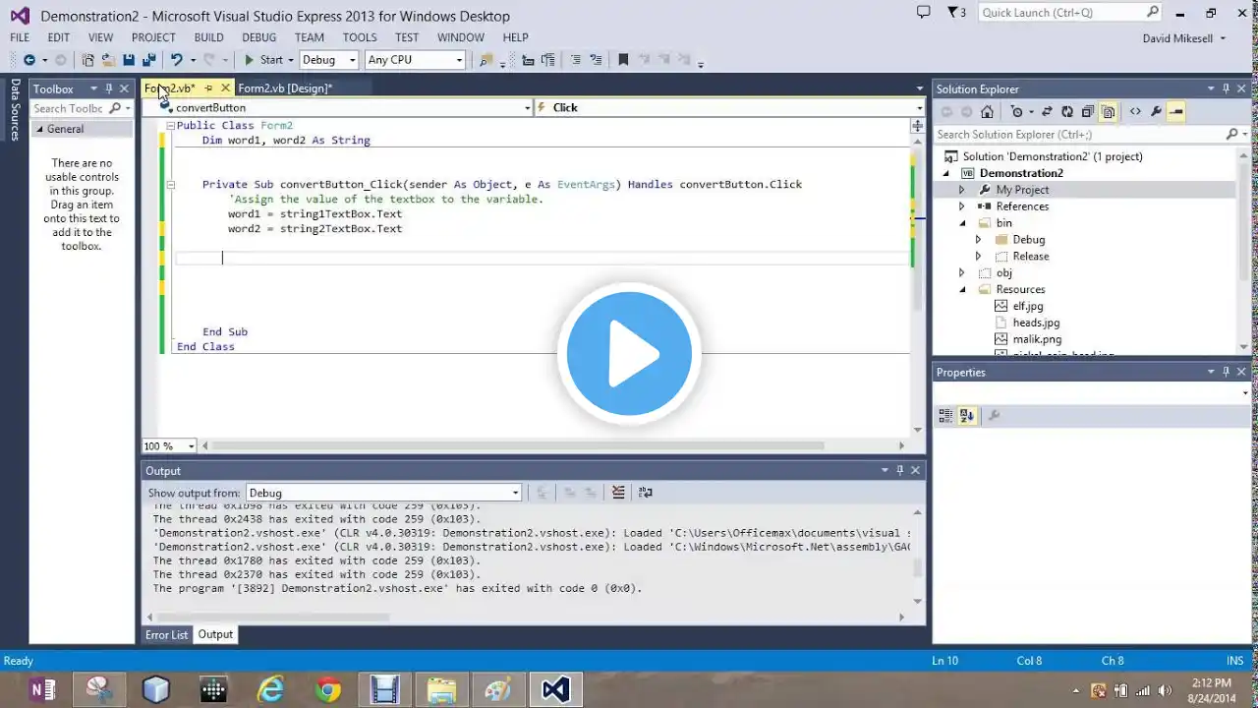Comment out the selected lines
The width and height of the screenshot is (1258, 708).
[576, 60]
